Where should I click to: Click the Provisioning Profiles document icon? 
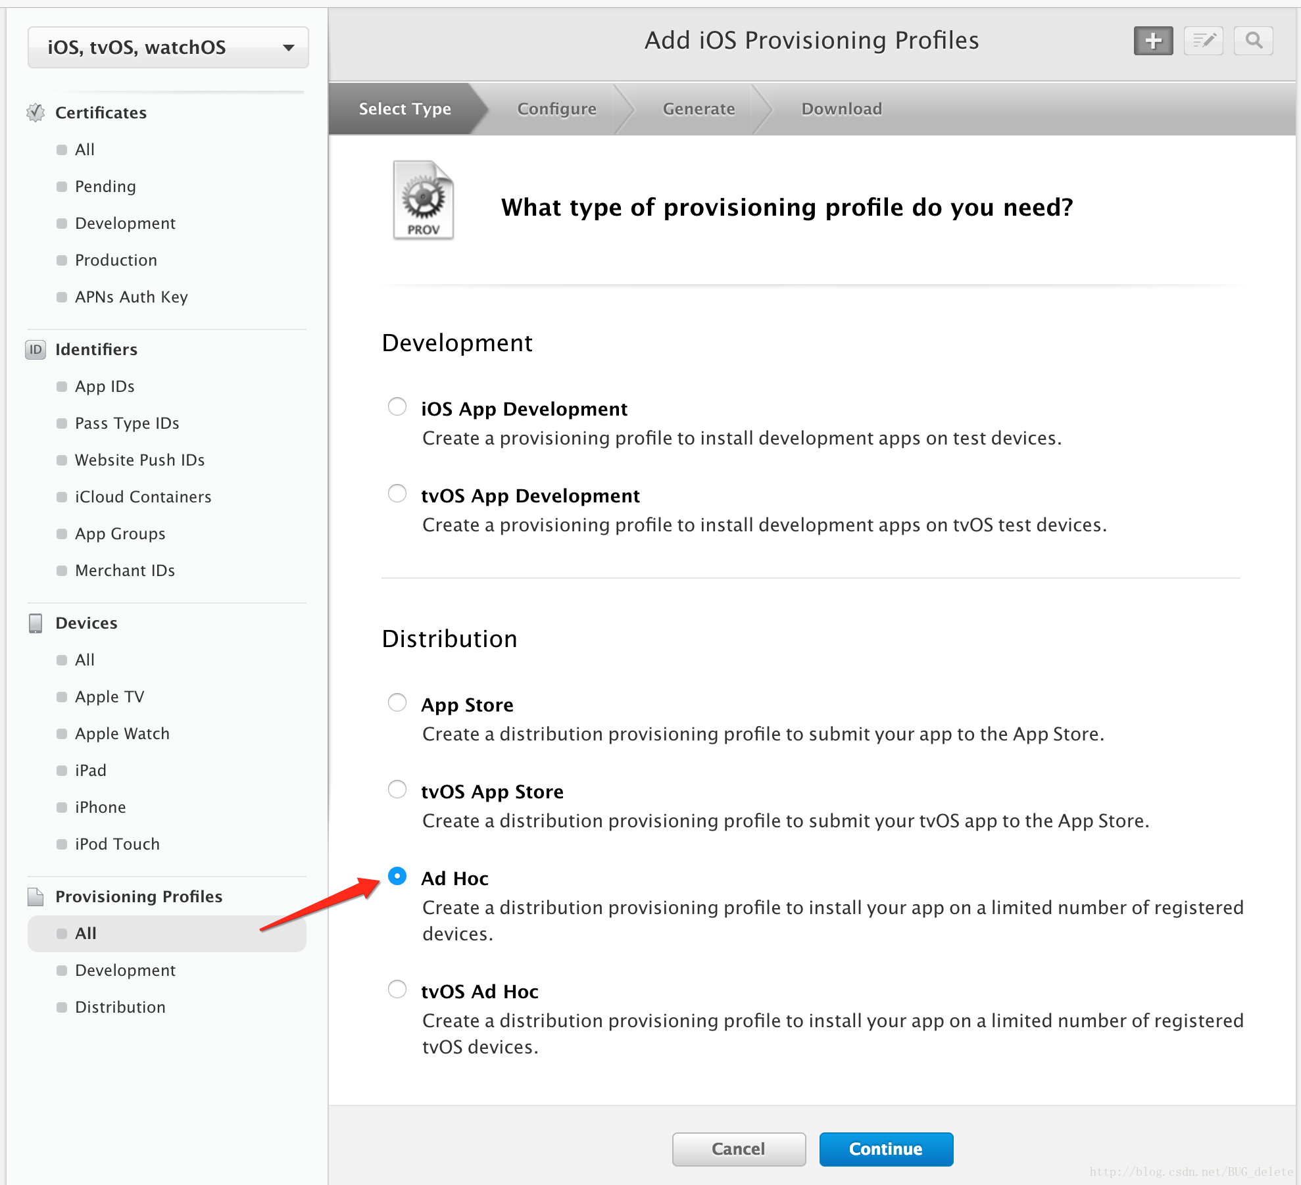(36, 896)
